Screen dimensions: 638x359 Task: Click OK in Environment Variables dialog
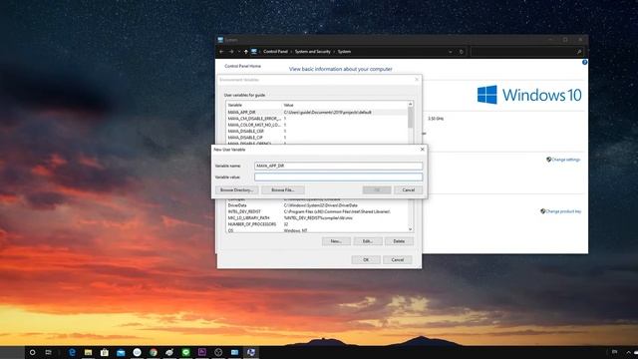click(366, 259)
